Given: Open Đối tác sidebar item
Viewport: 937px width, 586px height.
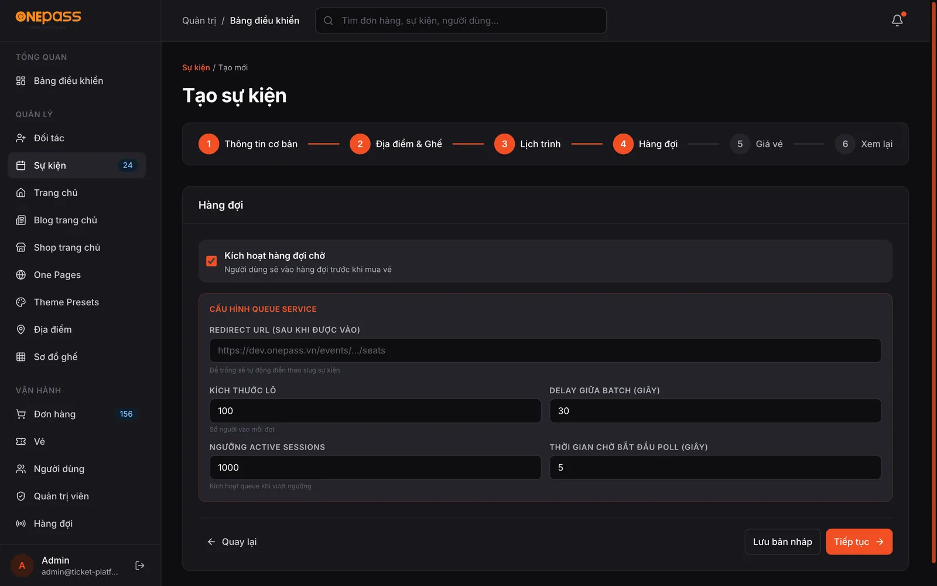Looking at the screenshot, I should click(77, 138).
